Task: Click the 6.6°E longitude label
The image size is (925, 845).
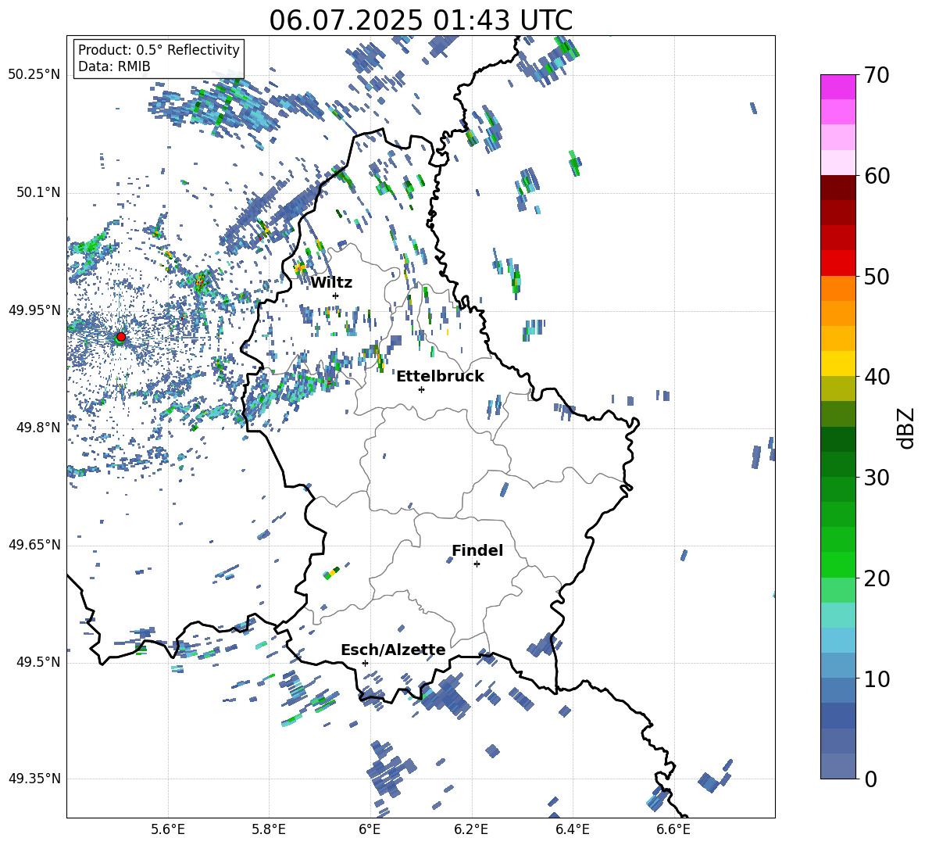Action: (673, 829)
